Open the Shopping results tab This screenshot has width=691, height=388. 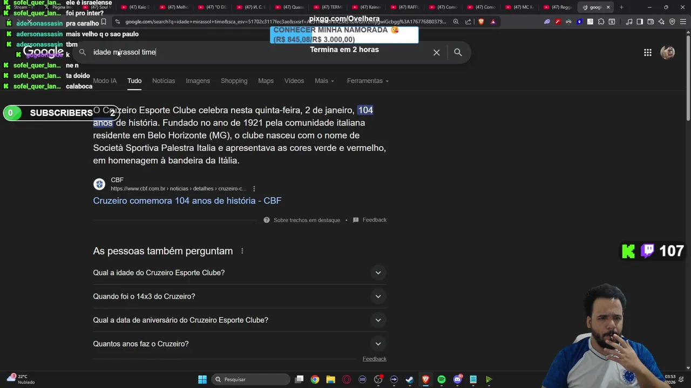(234, 81)
